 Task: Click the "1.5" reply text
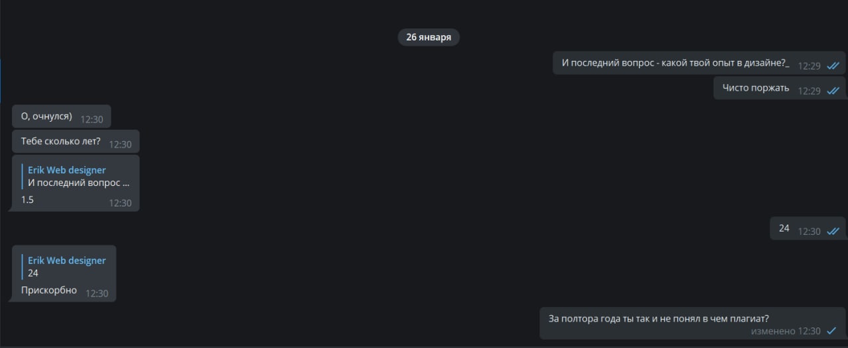[x=27, y=199]
